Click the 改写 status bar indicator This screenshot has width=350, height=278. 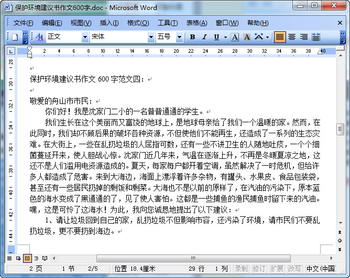[294, 269]
